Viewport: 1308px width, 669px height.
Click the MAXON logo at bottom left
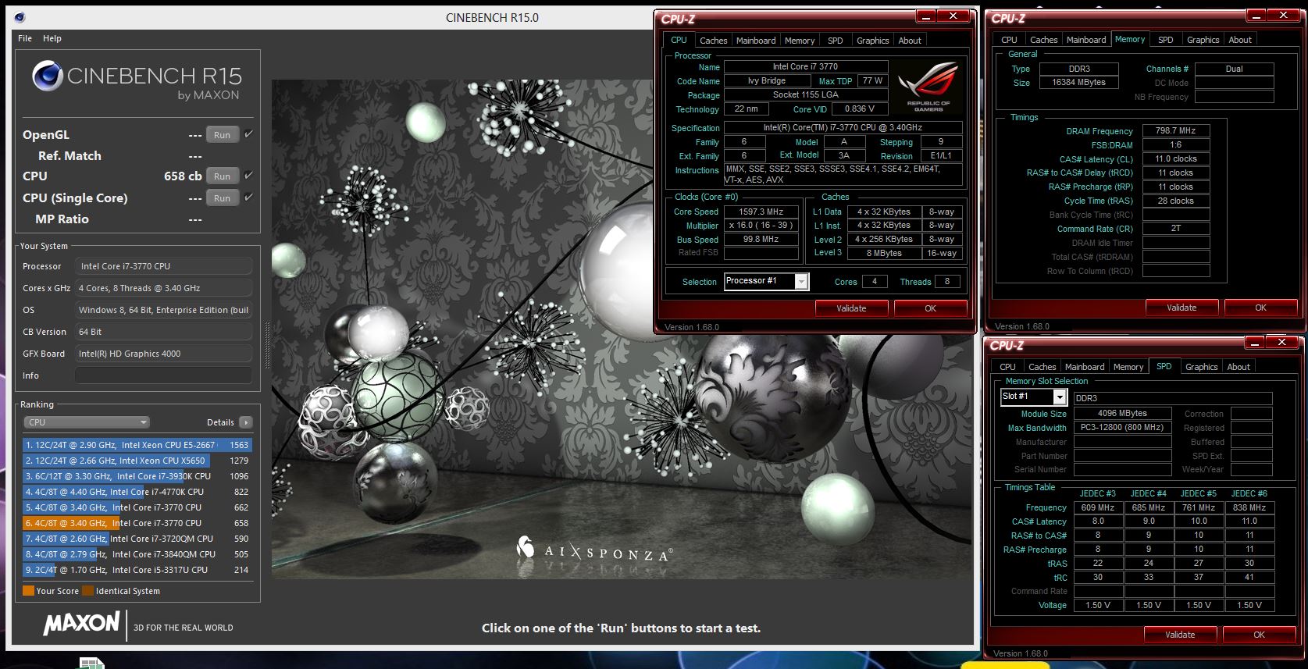(82, 623)
